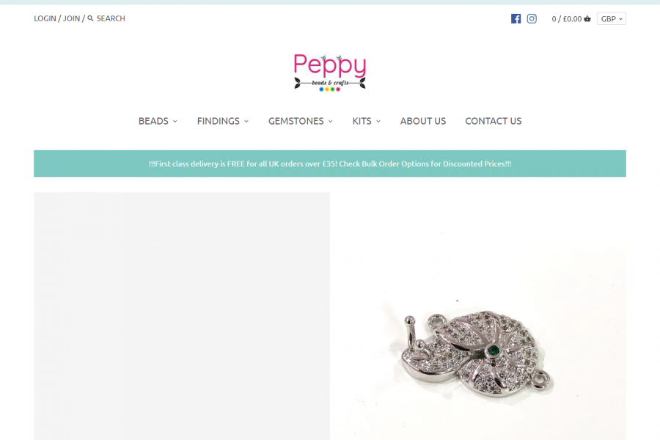Open the GEMSTONES menu item
660x440 pixels.
tap(296, 121)
